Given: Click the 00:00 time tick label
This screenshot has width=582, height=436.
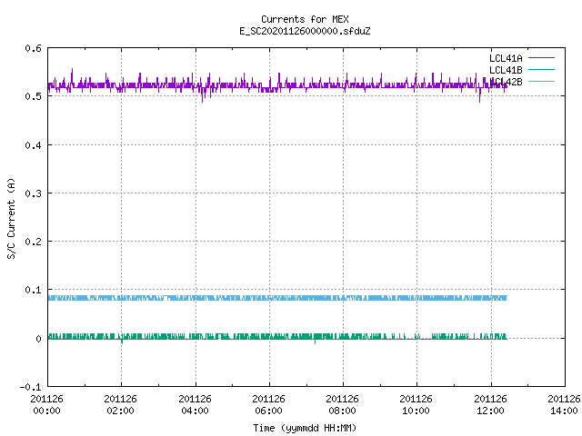Looking at the screenshot, I should coord(46,411).
